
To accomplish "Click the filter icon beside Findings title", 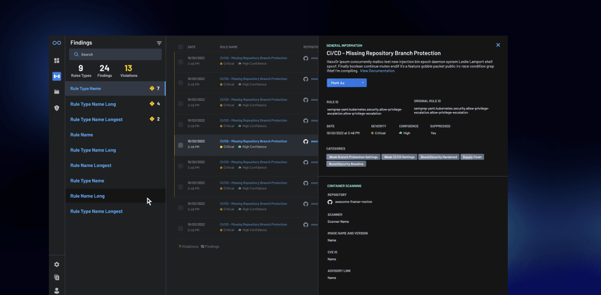I will (x=159, y=43).
